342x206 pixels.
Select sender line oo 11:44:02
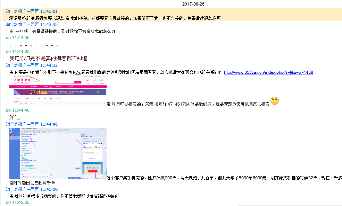click(x=18, y=52)
